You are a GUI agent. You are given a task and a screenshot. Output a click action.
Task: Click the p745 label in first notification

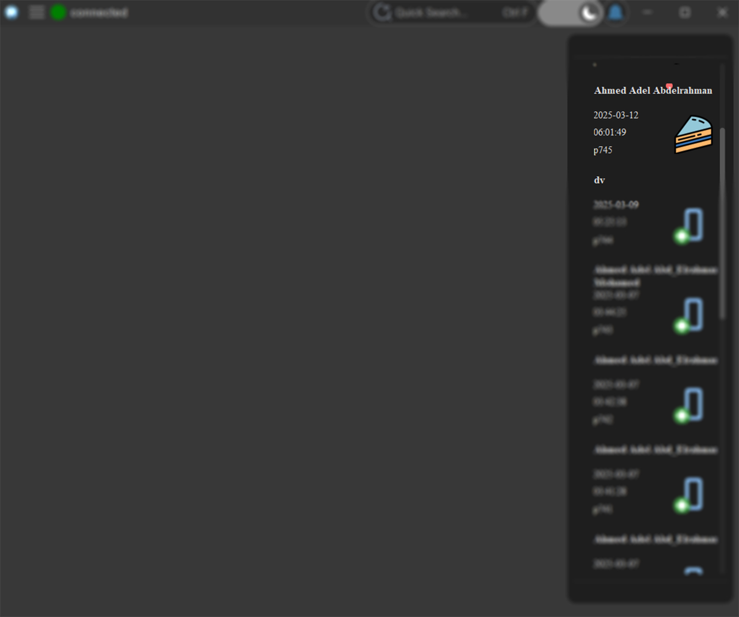click(x=603, y=150)
